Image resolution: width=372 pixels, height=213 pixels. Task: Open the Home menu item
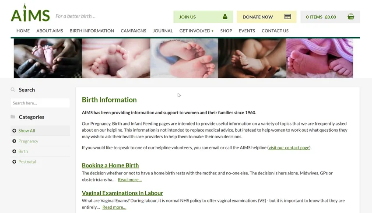click(x=23, y=31)
